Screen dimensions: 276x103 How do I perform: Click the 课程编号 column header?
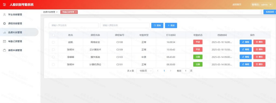point(119,35)
